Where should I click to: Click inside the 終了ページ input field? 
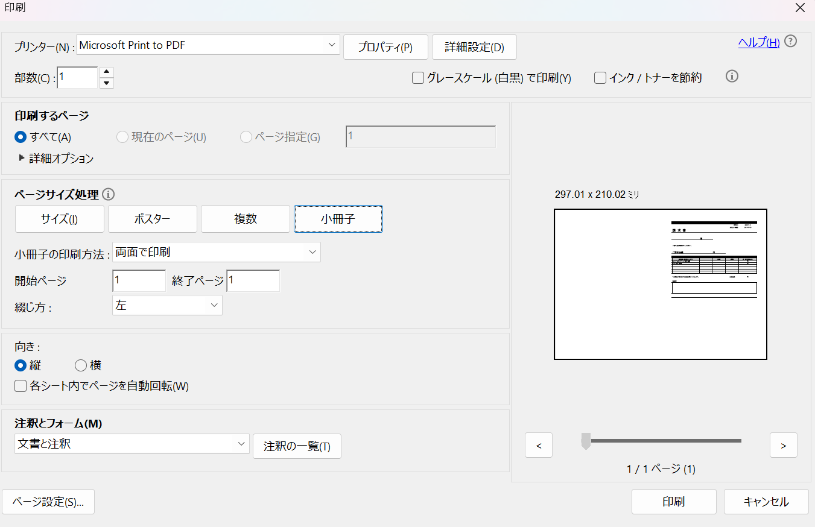(252, 280)
